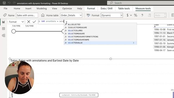The width and height of the screenshot is (174, 98).
Task: Open the Home table Order_Details dropdown
Action: [x=71, y=15]
